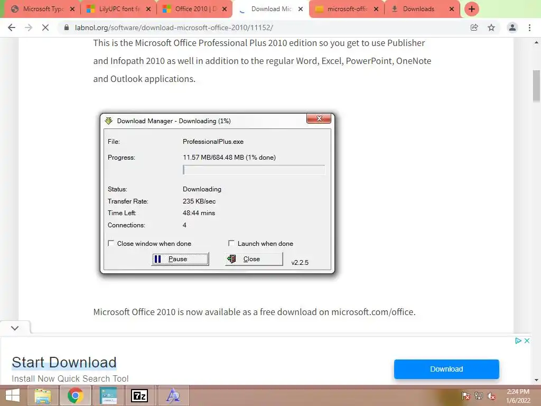The image size is (541, 406).
Task: Close the LilyUPC font tab
Action: pos(148,9)
